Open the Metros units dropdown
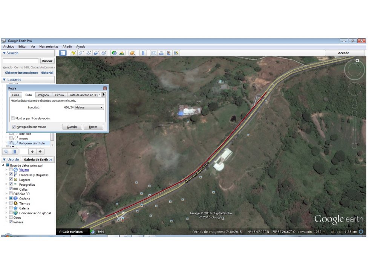369x276 pixels. [x=89, y=107]
